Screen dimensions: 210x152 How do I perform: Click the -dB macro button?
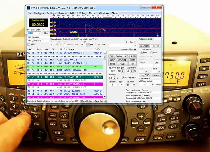[x=127, y=56]
